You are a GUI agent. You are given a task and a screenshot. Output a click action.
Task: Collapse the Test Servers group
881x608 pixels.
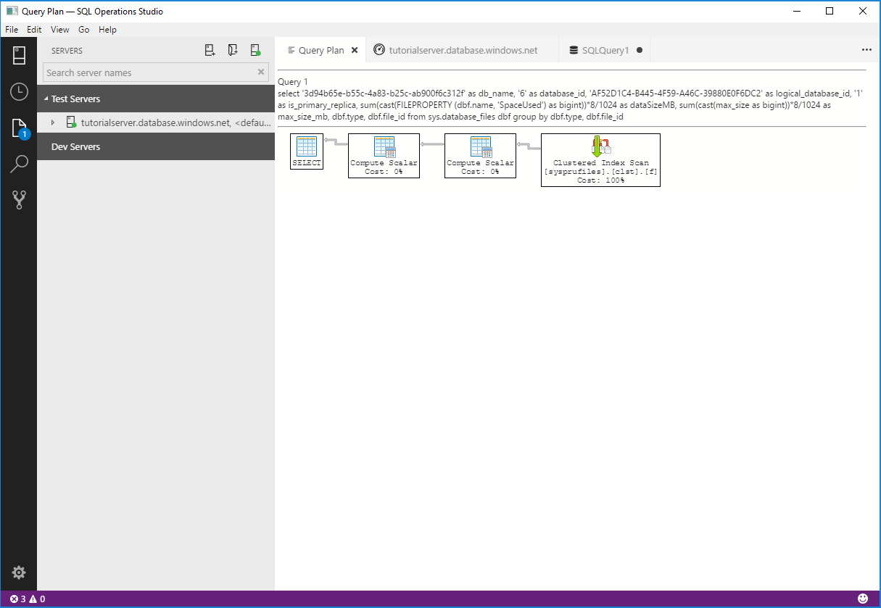tap(46, 99)
